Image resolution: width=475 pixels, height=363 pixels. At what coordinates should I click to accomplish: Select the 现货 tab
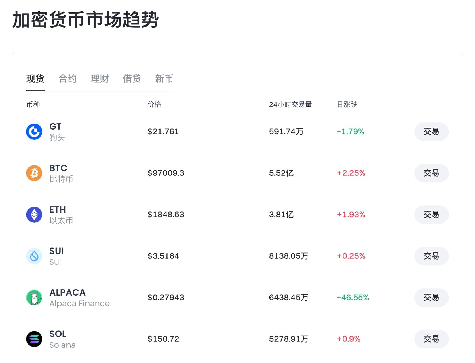(35, 79)
